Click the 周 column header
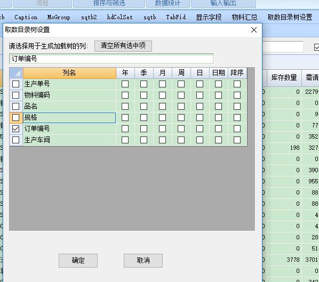319x282 pixels. click(181, 73)
